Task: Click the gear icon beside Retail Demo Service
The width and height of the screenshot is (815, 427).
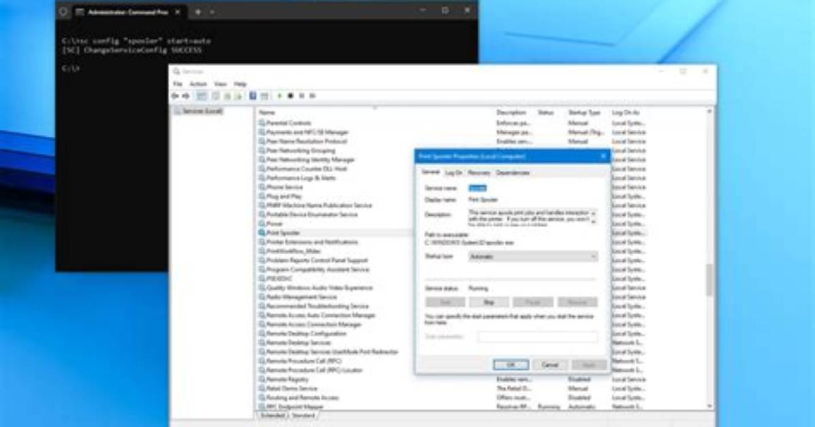Action: [262, 389]
